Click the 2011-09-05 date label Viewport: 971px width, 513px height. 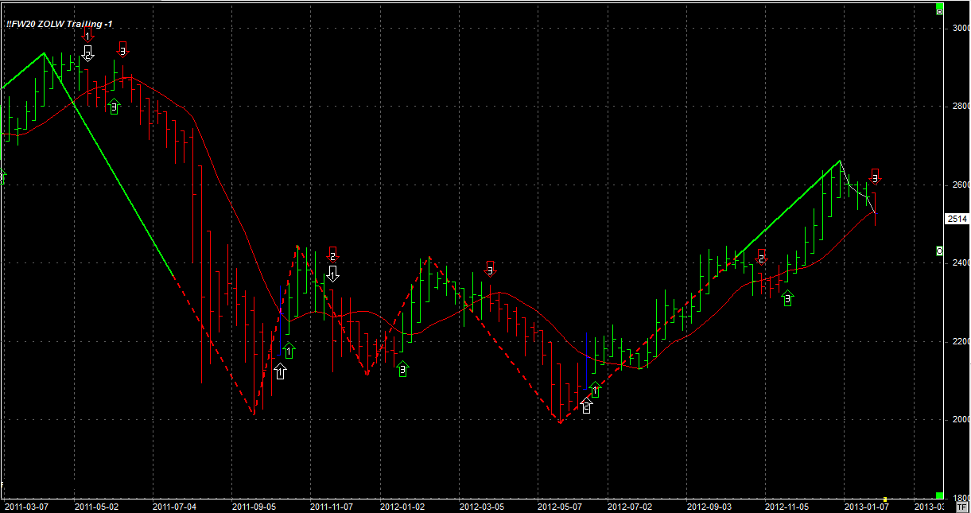point(254,506)
